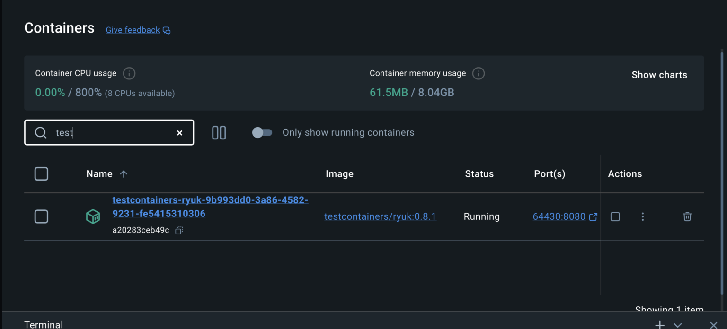
Task: Clear the search field with the X icon
Action: (179, 133)
